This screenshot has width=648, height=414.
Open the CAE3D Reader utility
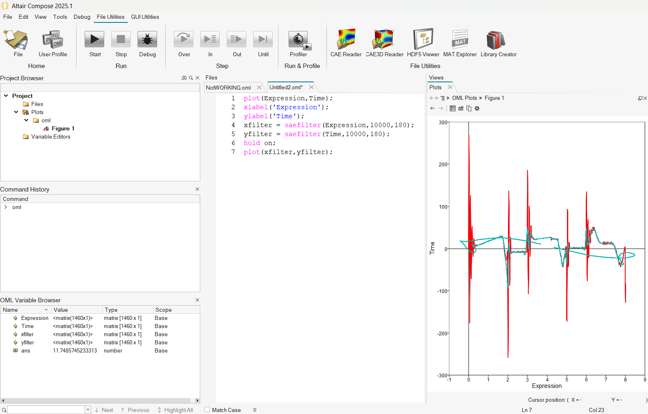[384, 43]
